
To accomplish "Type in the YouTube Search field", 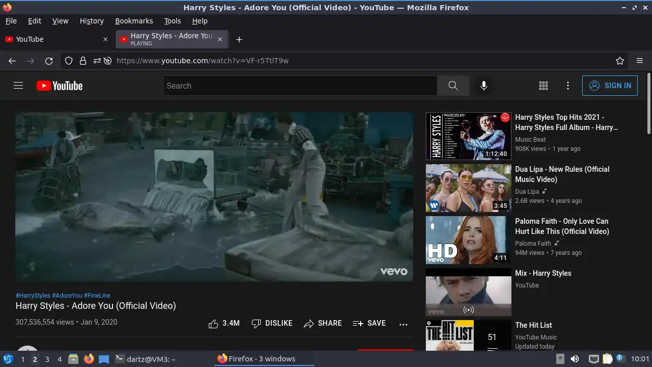I will pyautogui.click(x=300, y=86).
